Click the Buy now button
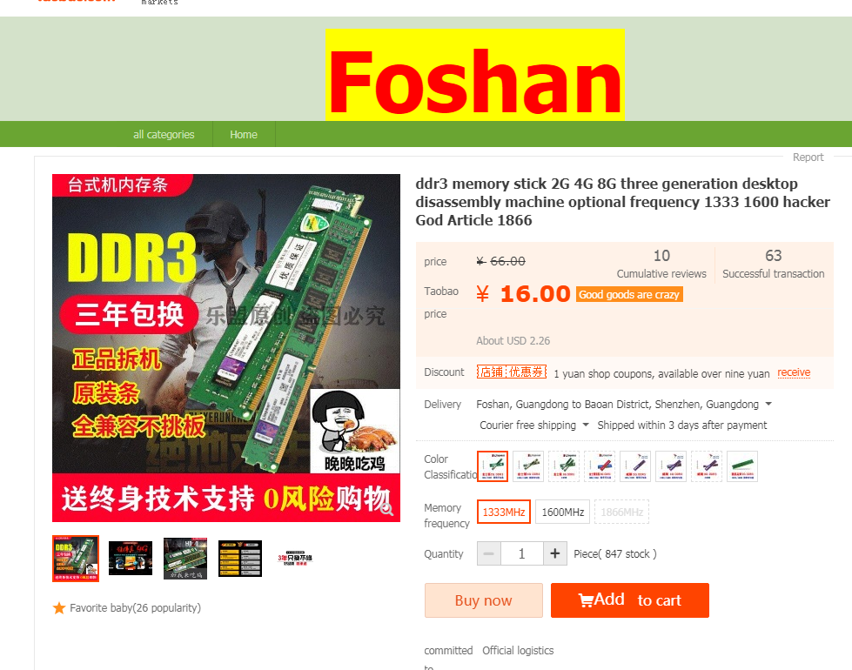The height and width of the screenshot is (670, 852). pos(484,600)
